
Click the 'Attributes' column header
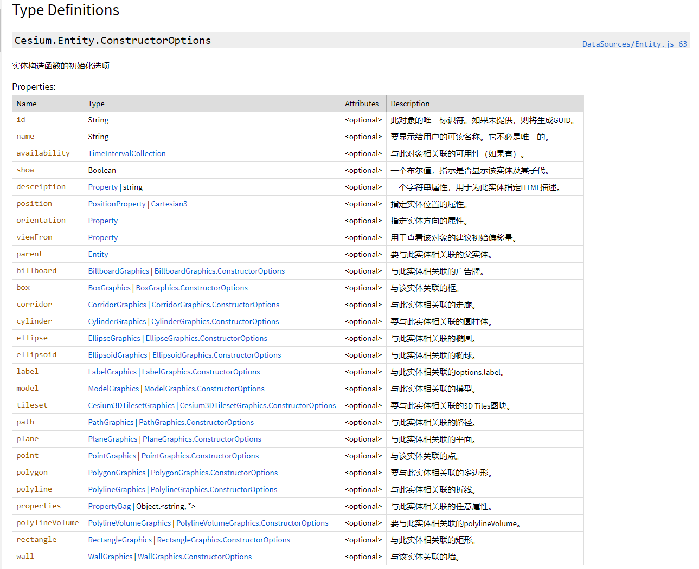click(362, 104)
